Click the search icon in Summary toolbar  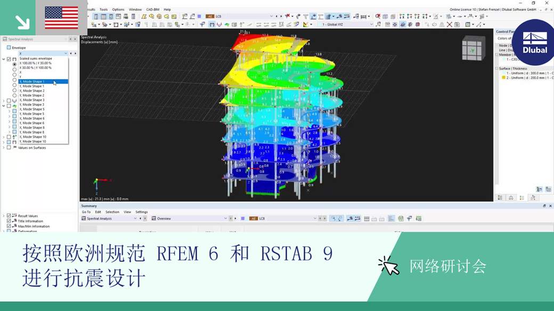333,218
